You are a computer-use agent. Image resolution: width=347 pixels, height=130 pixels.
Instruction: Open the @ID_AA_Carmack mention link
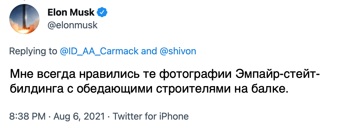(x=99, y=51)
